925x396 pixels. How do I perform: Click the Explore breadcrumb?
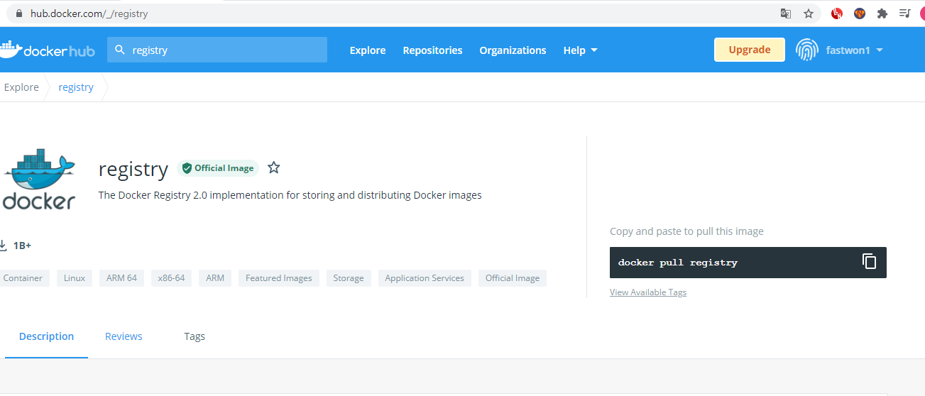click(21, 87)
